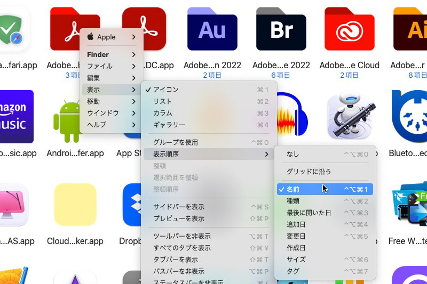
Task: Expand the 移動 row chevron
Action: (x=134, y=101)
